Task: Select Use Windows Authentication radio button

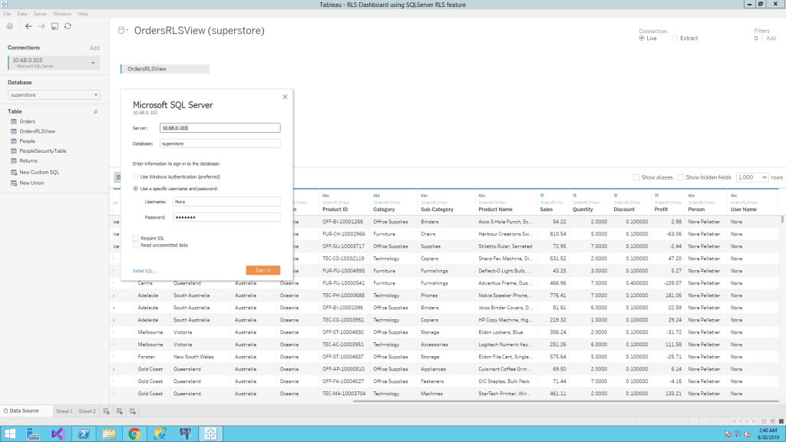Action: 136,176
